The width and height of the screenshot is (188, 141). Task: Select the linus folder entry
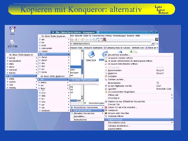(x=53, y=88)
